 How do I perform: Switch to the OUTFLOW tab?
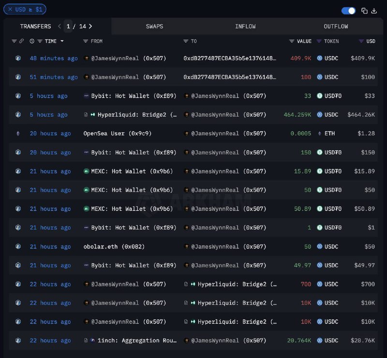[x=336, y=26]
